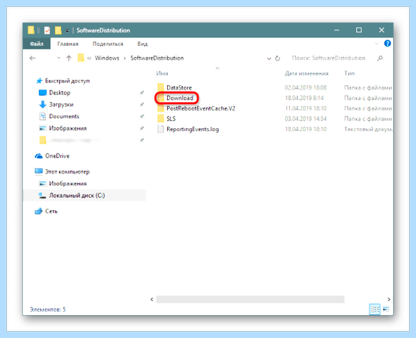The height and width of the screenshot is (338, 416).
Task: Click the 02.04.2019 18:08 date of DataStore
Action: 305,87
